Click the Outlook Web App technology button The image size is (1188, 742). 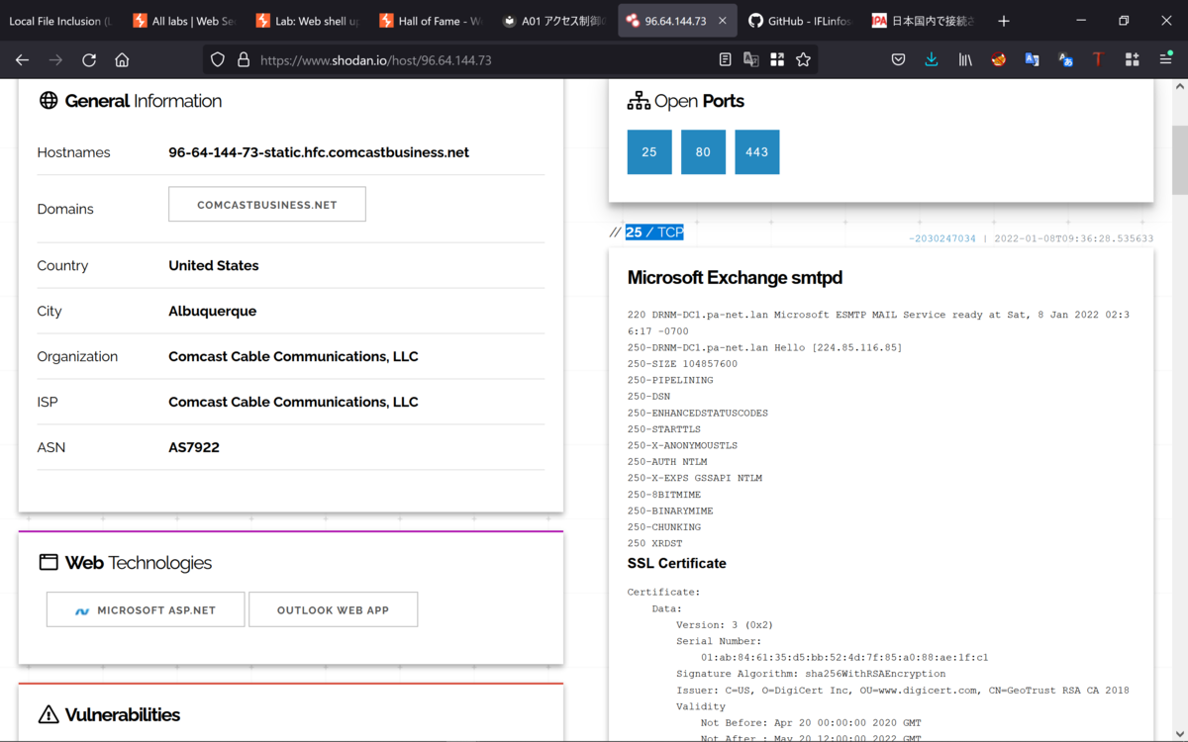pyautogui.click(x=333, y=610)
